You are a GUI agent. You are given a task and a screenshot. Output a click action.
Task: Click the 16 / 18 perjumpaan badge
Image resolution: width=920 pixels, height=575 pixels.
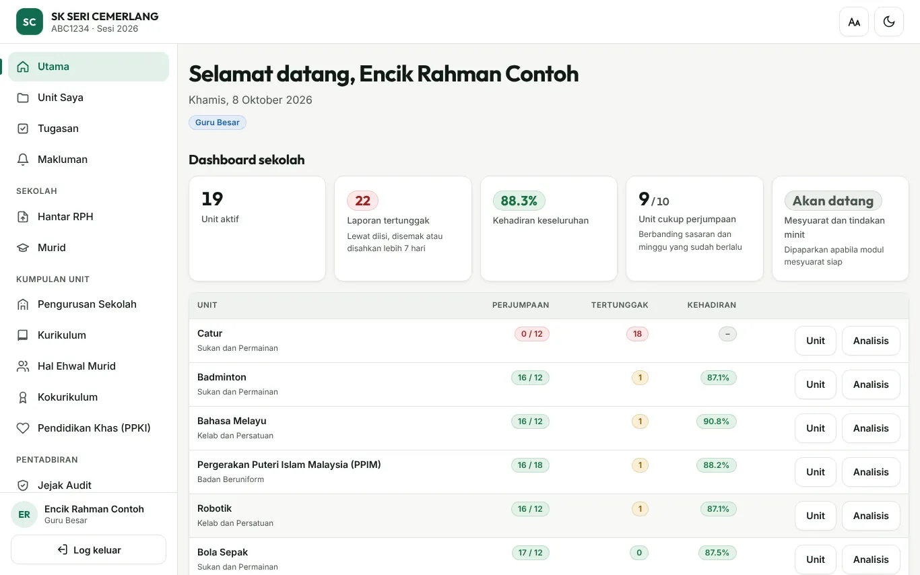[530, 465]
